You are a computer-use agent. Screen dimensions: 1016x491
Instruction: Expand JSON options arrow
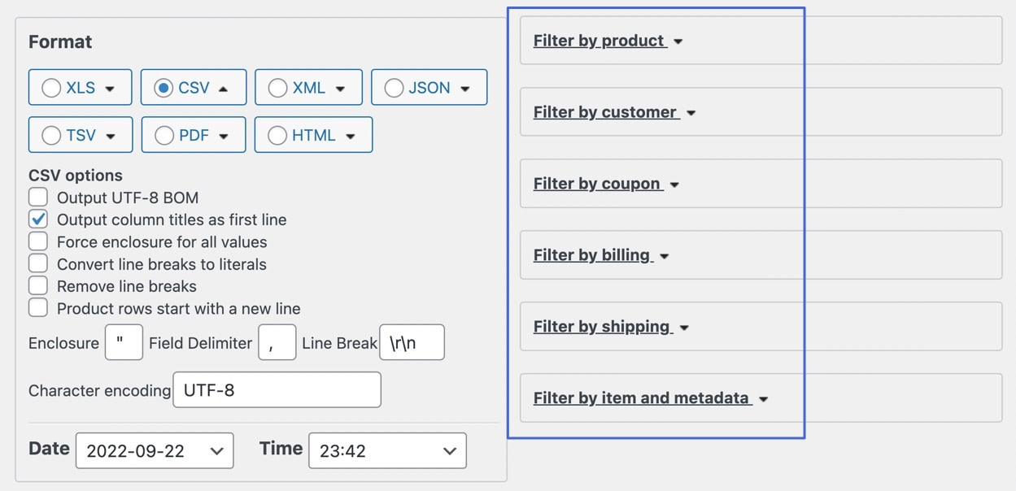tap(465, 89)
